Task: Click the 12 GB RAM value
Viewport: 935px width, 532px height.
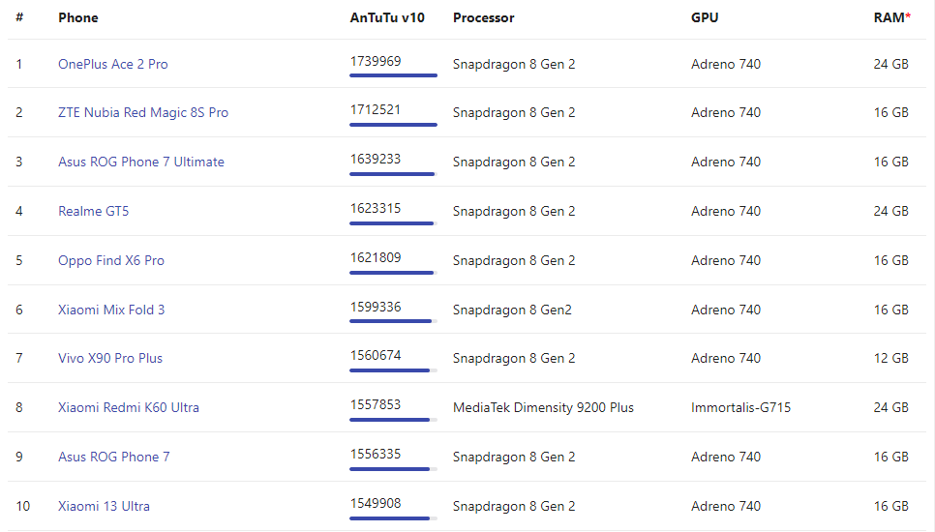Action: [x=890, y=358]
